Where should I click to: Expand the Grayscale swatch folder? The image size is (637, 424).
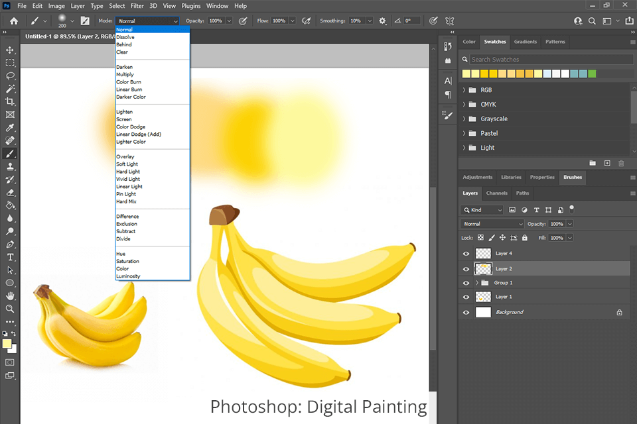(464, 119)
